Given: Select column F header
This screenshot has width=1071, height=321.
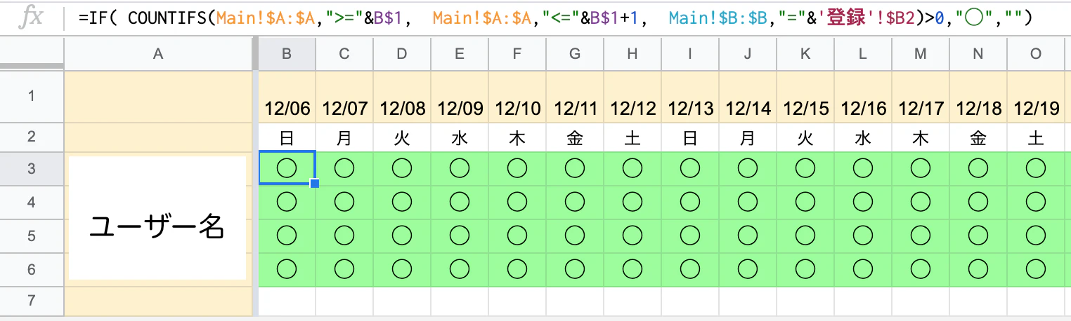Looking at the screenshot, I should (517, 53).
